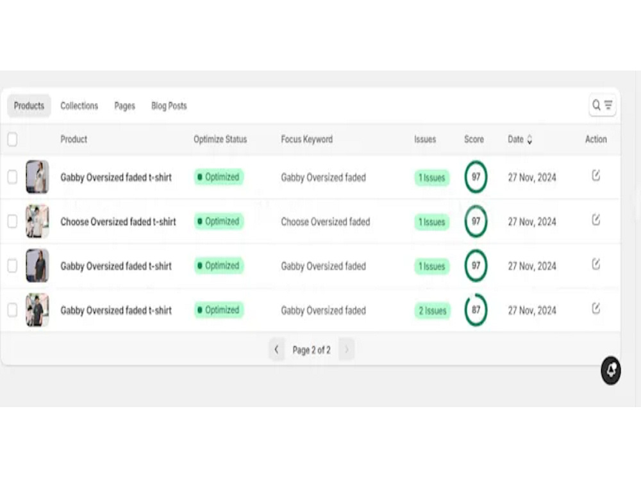The height and width of the screenshot is (480, 641).
Task: Switch to the Collections tab
Action: (79, 106)
